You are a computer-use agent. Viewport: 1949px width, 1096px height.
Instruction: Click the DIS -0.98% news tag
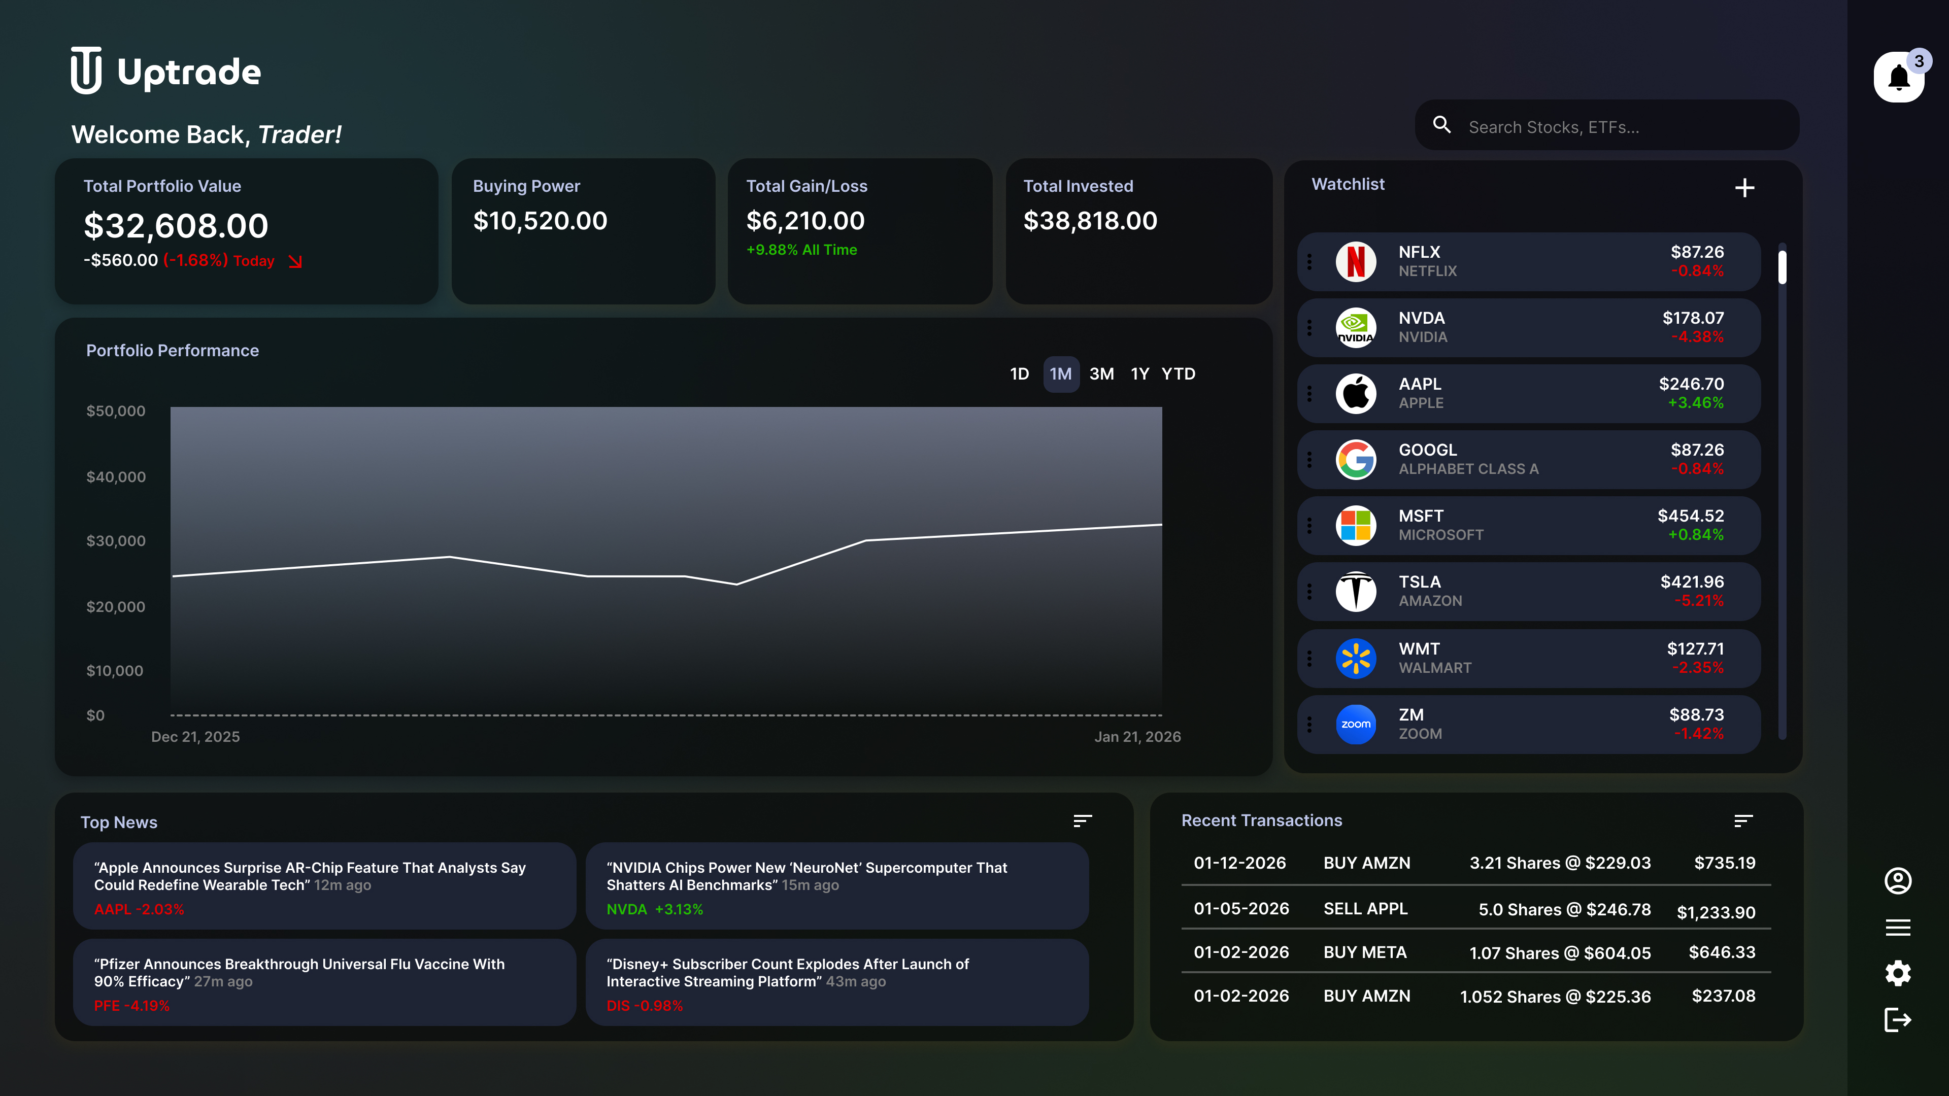[645, 1006]
